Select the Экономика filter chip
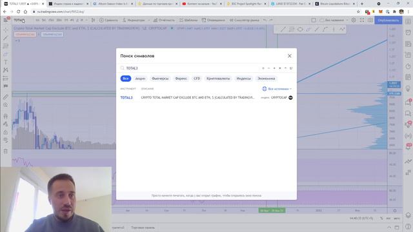413x232 pixels. [x=267, y=79]
